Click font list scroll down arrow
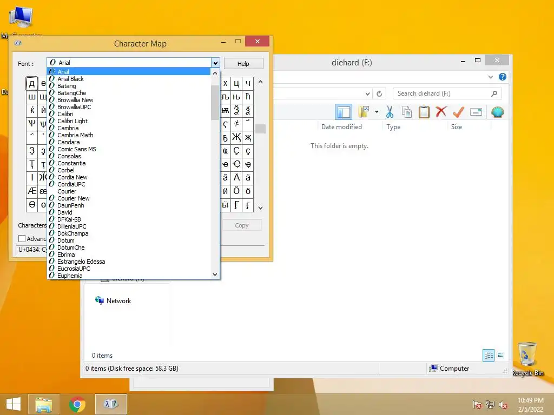 (215, 274)
